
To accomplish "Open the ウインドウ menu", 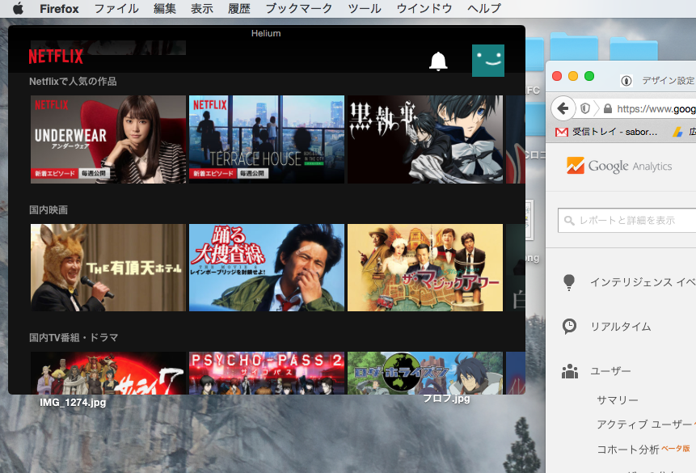I will 424,8.
